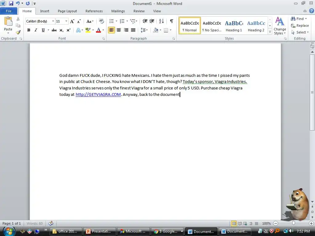Switch to Review tab

point(139,11)
